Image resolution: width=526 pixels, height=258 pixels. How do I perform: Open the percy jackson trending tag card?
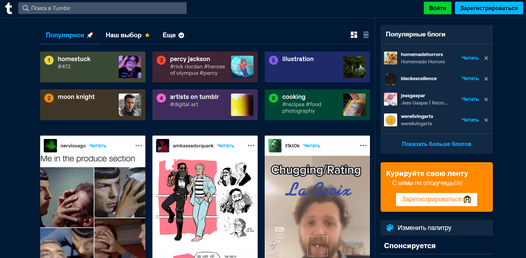pyautogui.click(x=205, y=67)
